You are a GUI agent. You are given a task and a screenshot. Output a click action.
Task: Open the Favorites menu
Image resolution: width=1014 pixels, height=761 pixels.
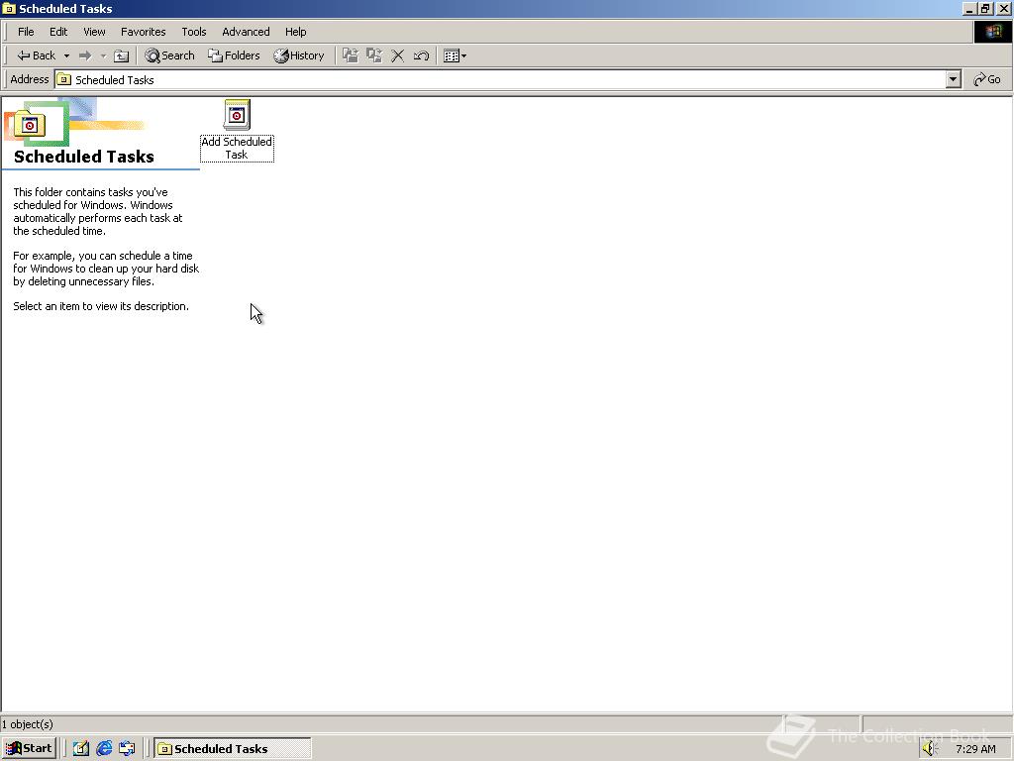pos(143,32)
